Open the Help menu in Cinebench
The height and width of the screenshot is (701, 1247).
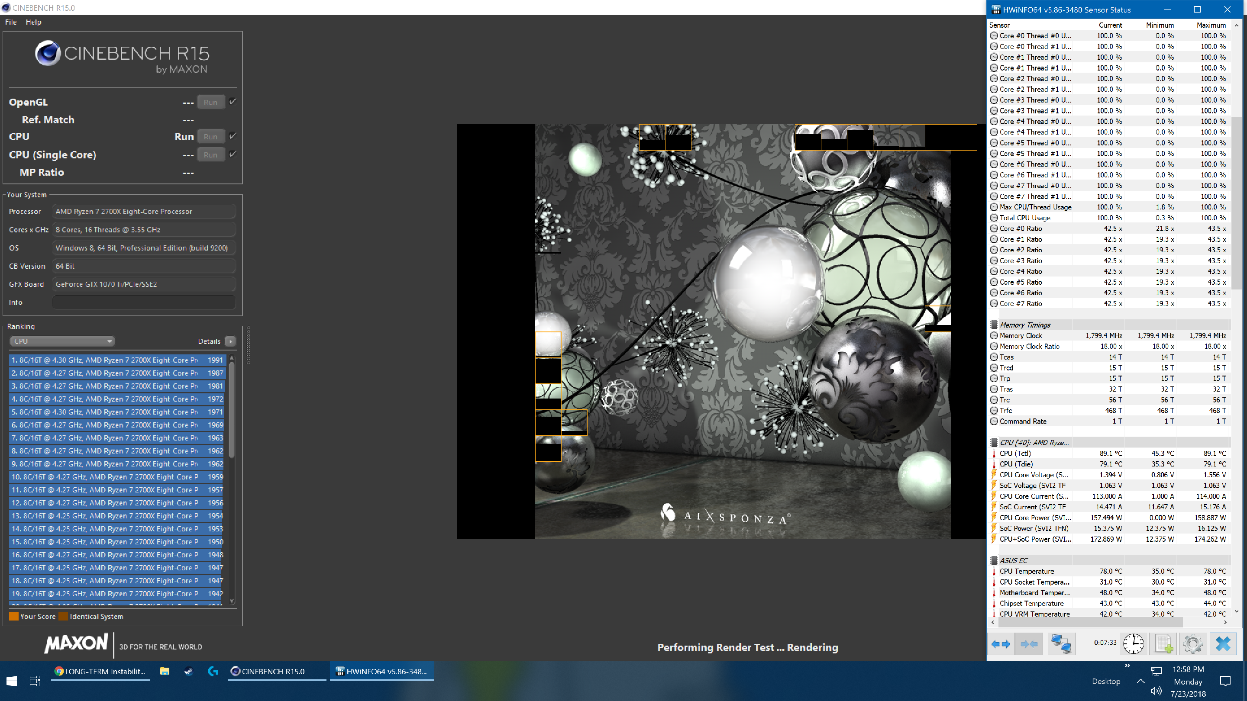33,22
